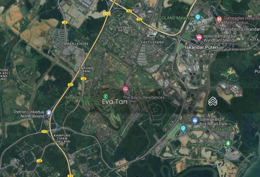Click The Bayou Residences hotel marker
Screen dimensions: 260x177
pyautogui.click(x=125, y=90)
